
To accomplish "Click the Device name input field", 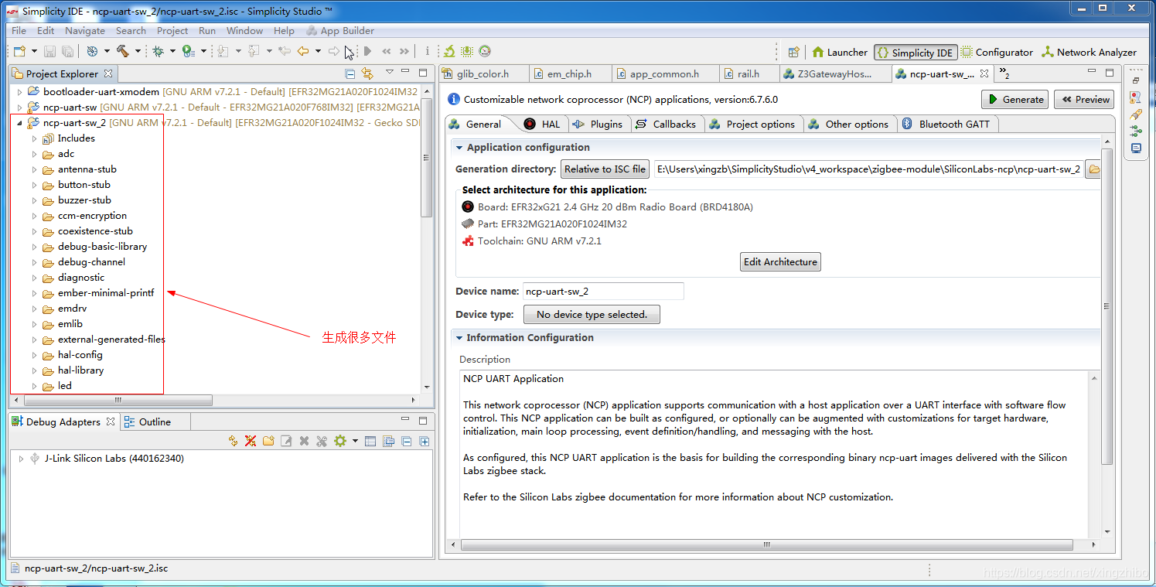I will click(x=603, y=292).
